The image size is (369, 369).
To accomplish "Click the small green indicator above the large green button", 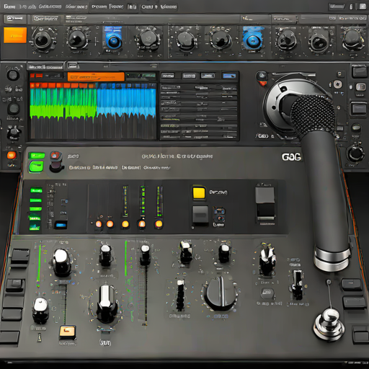I will [37, 156].
